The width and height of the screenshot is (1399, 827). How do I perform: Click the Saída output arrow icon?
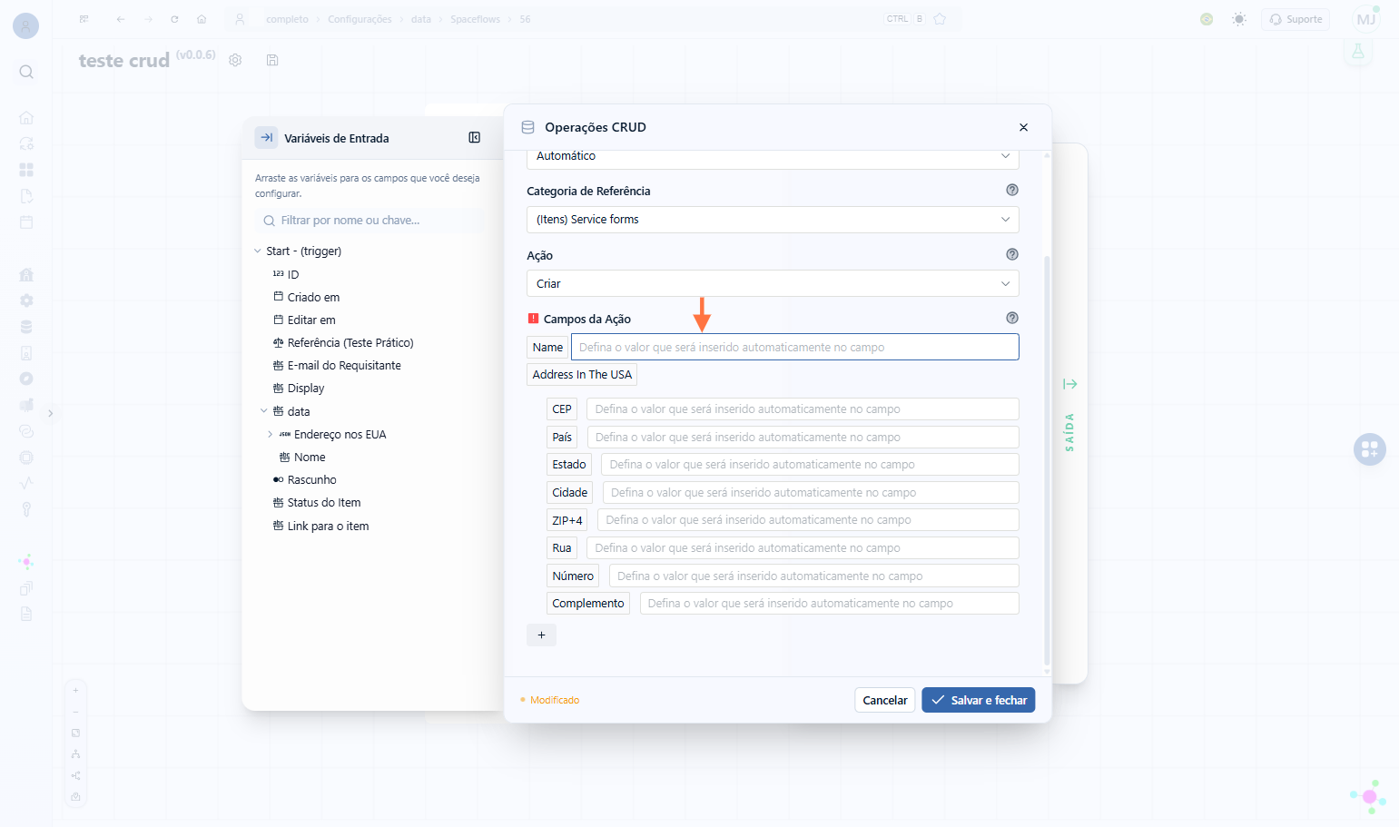click(1070, 384)
